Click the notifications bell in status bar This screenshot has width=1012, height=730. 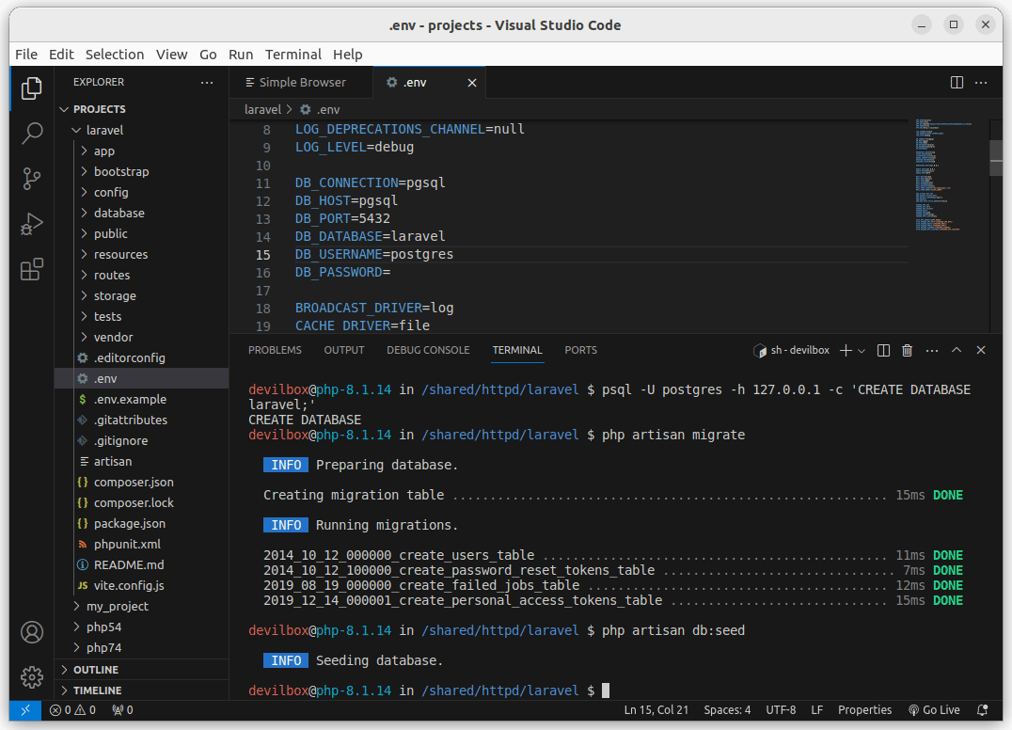[x=983, y=710]
